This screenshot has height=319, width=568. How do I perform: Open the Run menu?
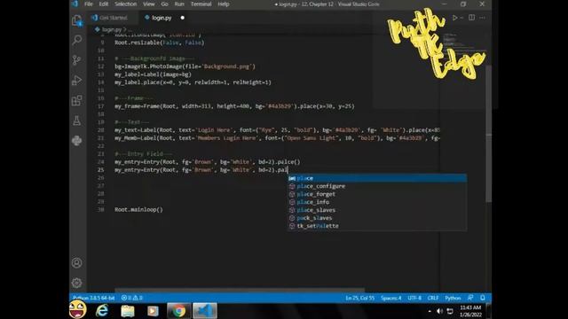click(x=179, y=4)
